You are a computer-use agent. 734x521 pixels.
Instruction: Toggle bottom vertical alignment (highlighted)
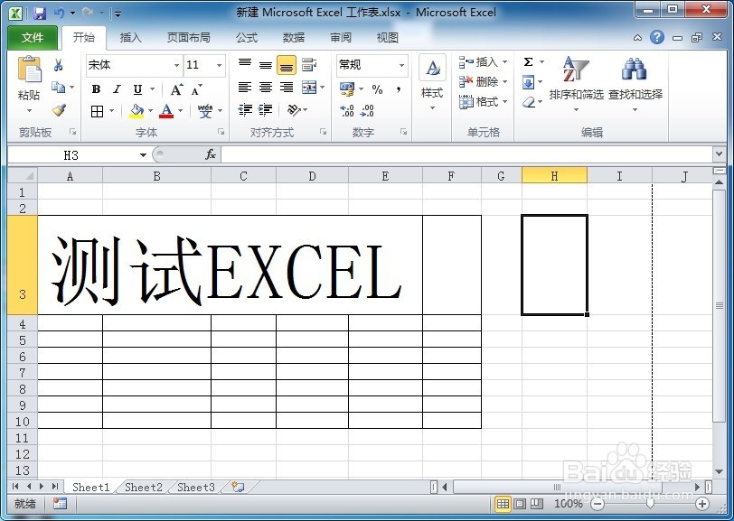tap(286, 64)
